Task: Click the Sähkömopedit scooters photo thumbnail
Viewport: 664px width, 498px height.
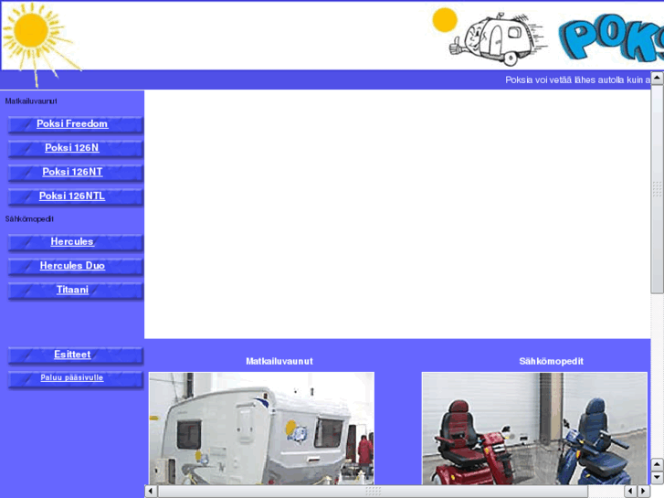Action: [534, 429]
